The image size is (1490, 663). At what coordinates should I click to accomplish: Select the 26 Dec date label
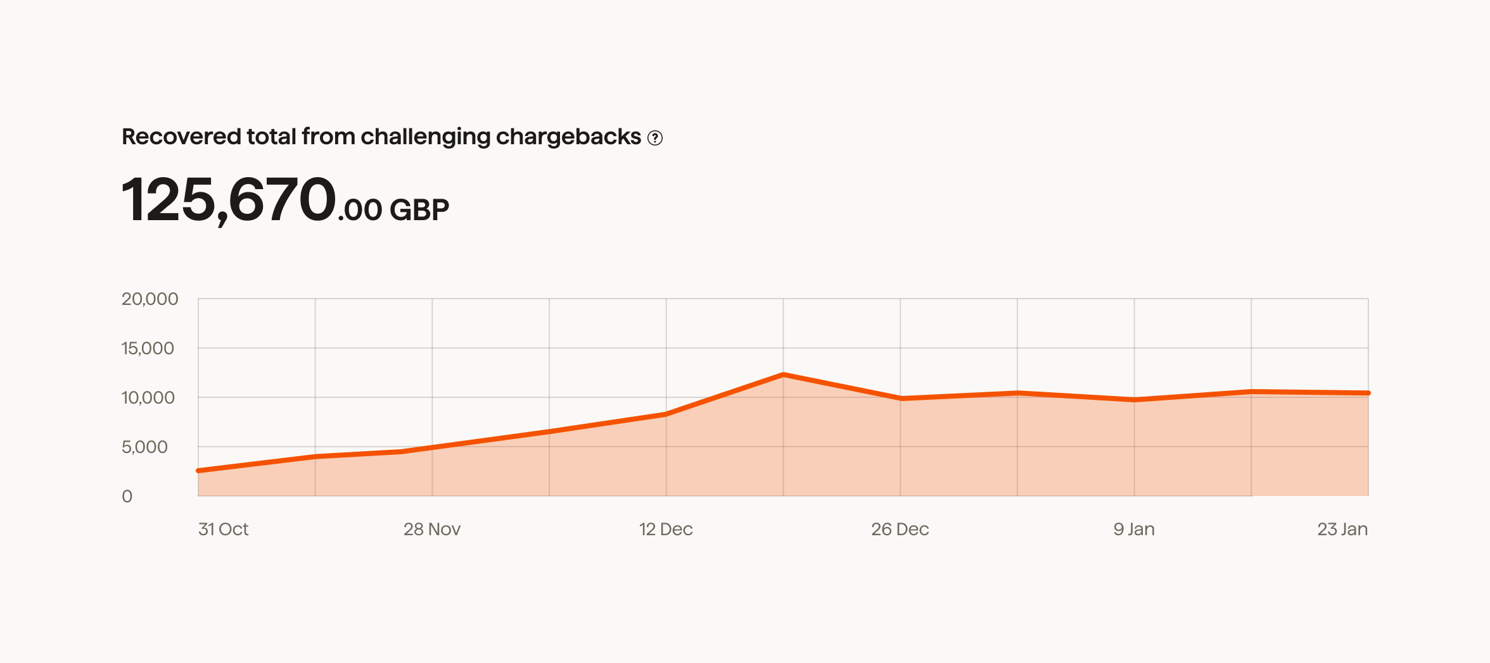(x=900, y=530)
